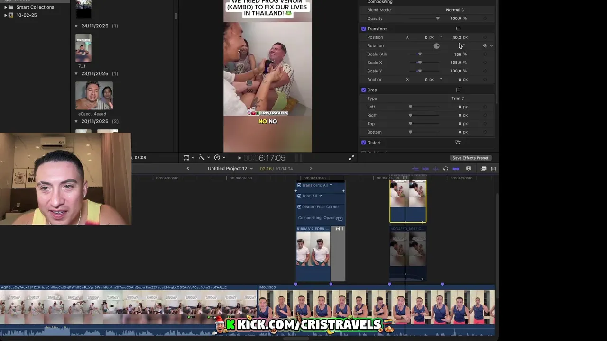607x341 pixels.
Task: Select clip thumbnail under 24/11/2025
Action: coord(83,48)
